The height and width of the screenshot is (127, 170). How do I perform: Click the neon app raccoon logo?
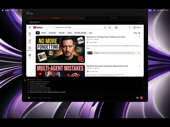(28, 13)
